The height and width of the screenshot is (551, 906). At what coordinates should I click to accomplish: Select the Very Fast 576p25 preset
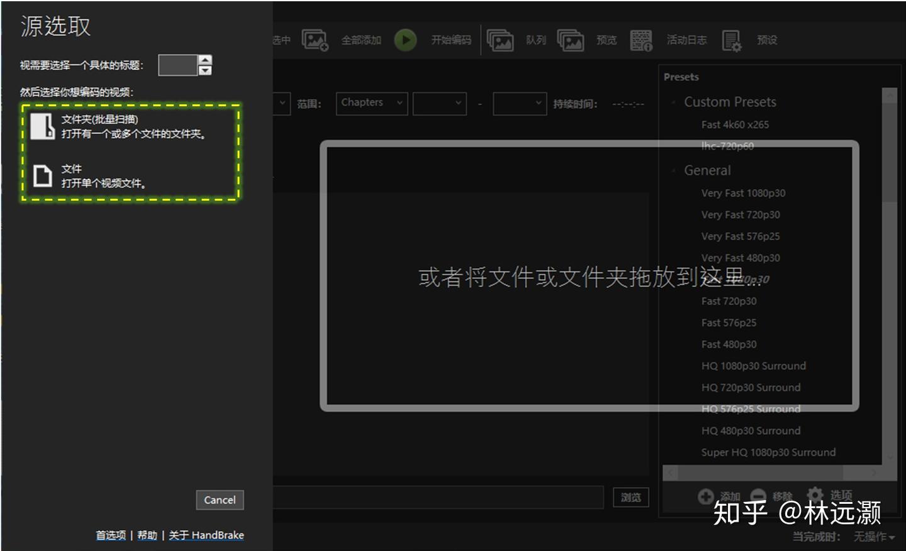pyautogui.click(x=741, y=236)
